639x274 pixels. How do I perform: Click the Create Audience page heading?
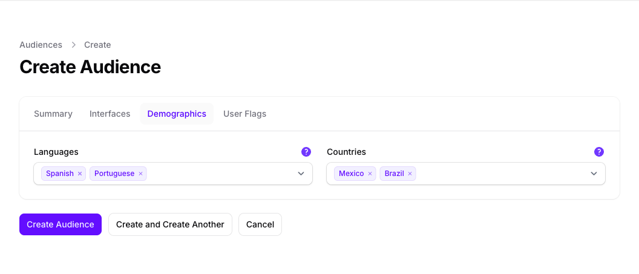pos(90,67)
